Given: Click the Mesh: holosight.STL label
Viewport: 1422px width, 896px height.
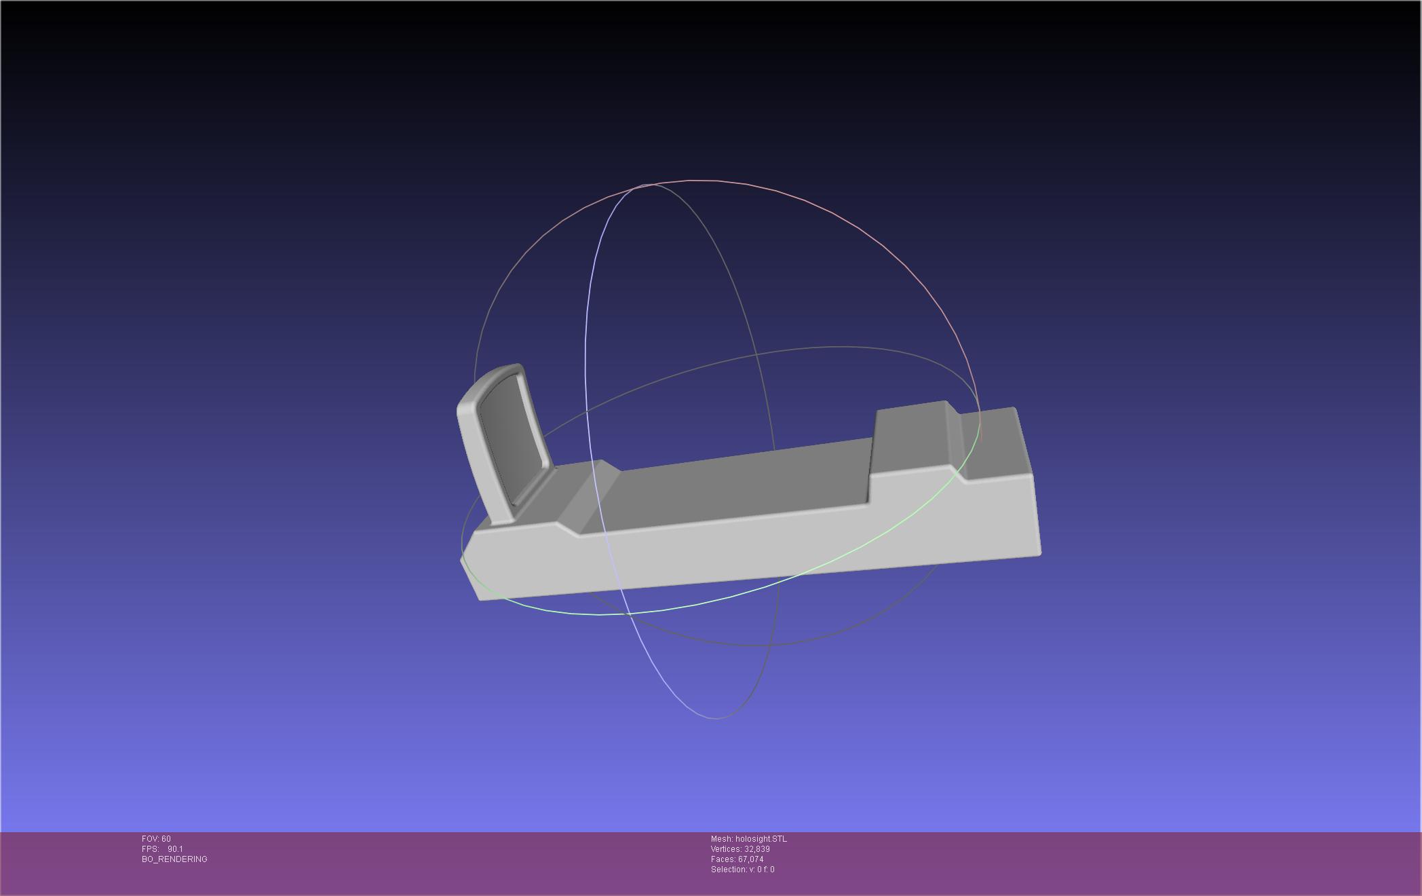Looking at the screenshot, I should click(748, 839).
